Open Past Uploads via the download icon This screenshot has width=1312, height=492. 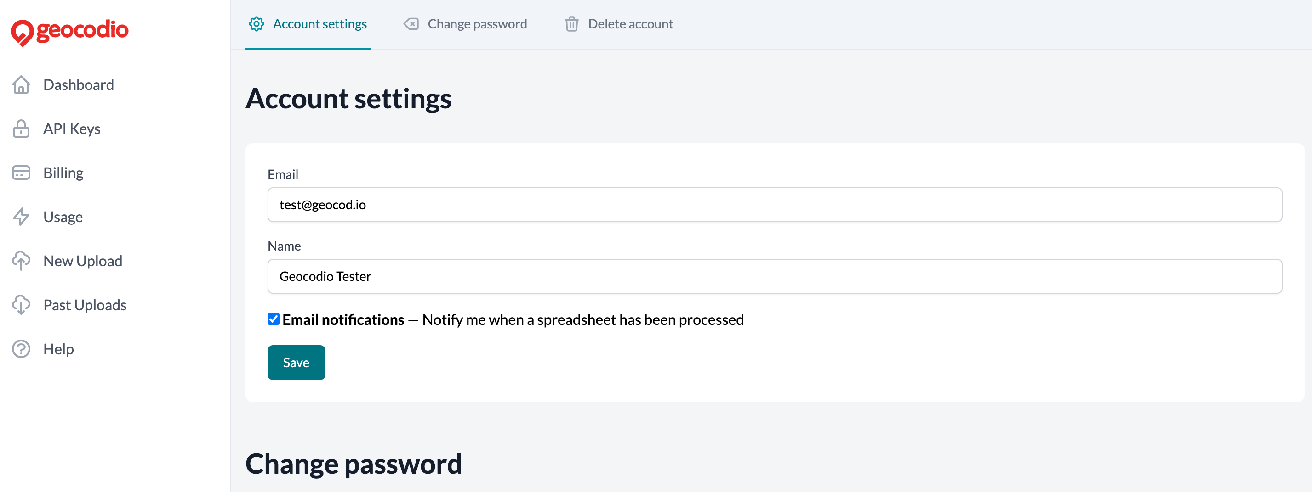[x=21, y=304]
